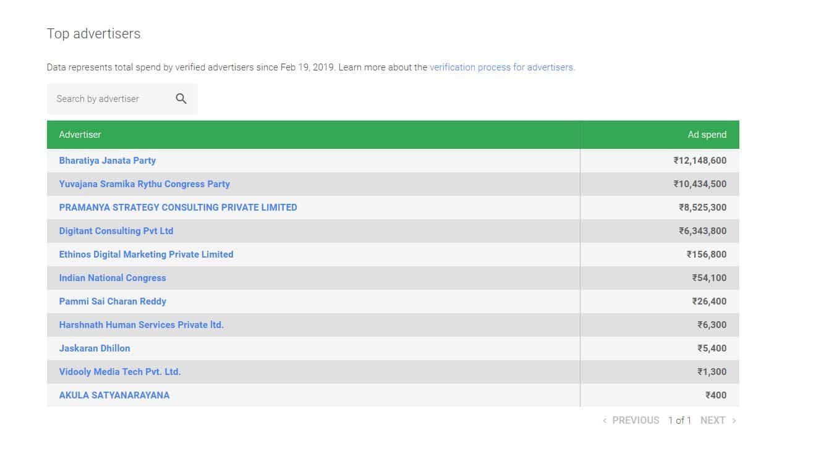Select advertiser Pammi Sai Charan Reddy

tap(113, 301)
